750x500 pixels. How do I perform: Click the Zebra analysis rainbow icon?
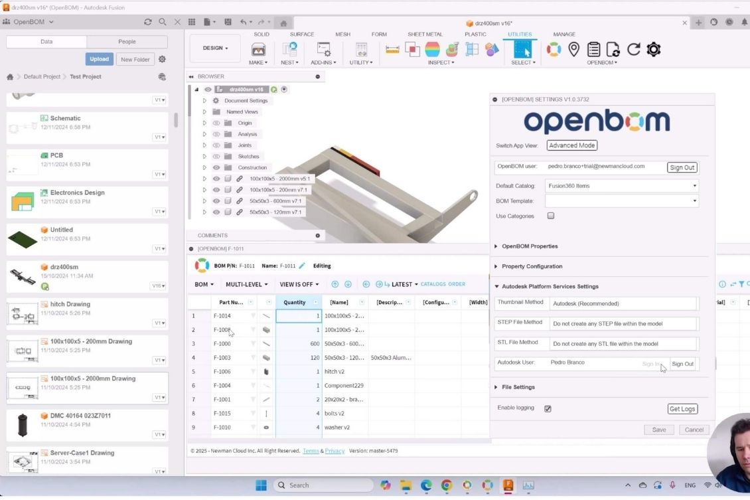point(432,49)
